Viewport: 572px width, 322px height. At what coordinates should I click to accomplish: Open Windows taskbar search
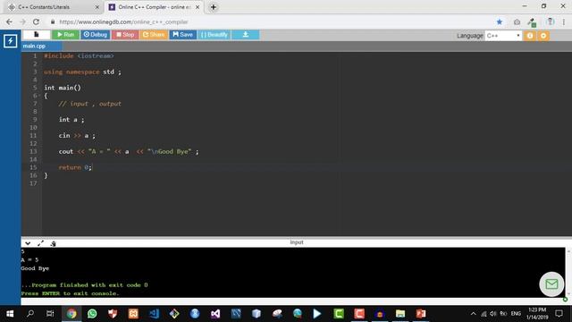[x=30, y=314]
